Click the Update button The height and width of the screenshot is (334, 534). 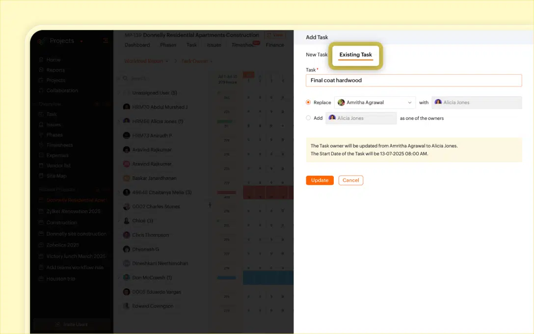click(x=320, y=180)
